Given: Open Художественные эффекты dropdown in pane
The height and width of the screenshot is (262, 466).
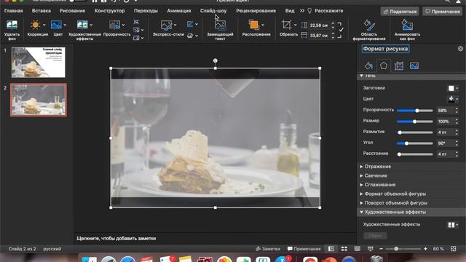Looking at the screenshot, I should pos(453,225).
